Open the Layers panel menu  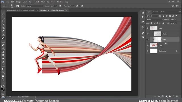(180, 12)
